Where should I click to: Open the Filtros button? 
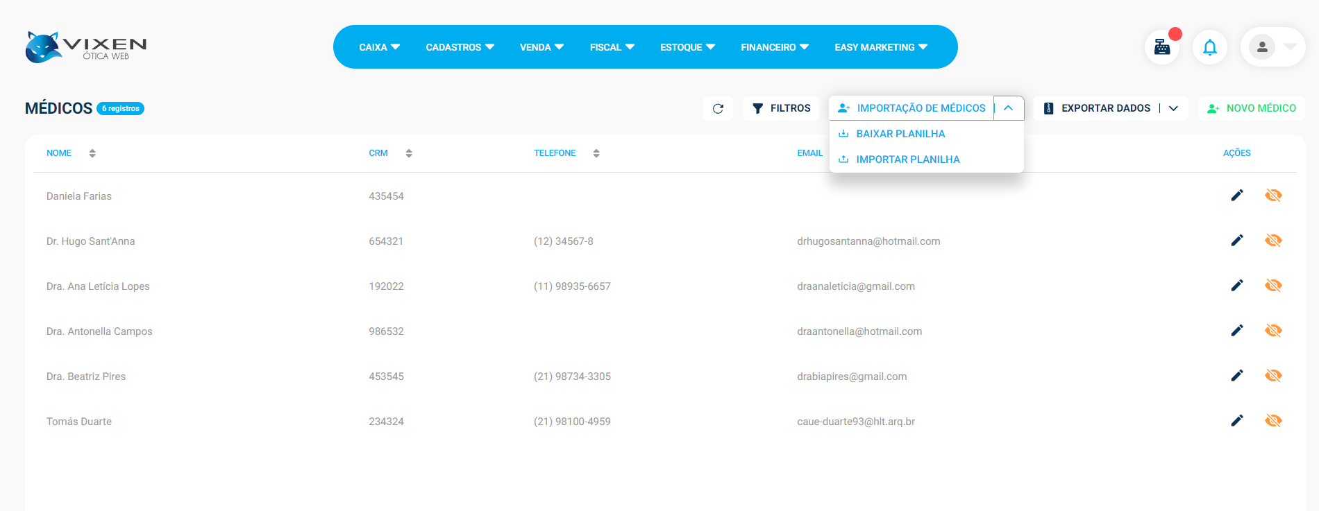[x=781, y=108]
